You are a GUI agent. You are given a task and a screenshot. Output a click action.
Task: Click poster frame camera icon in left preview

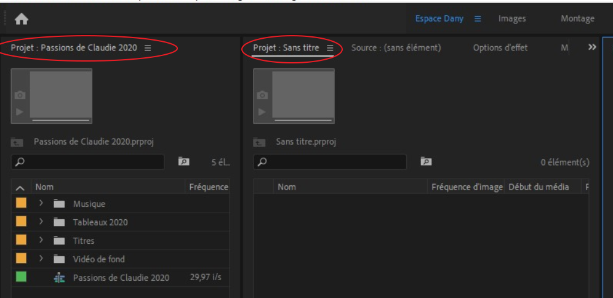20,95
